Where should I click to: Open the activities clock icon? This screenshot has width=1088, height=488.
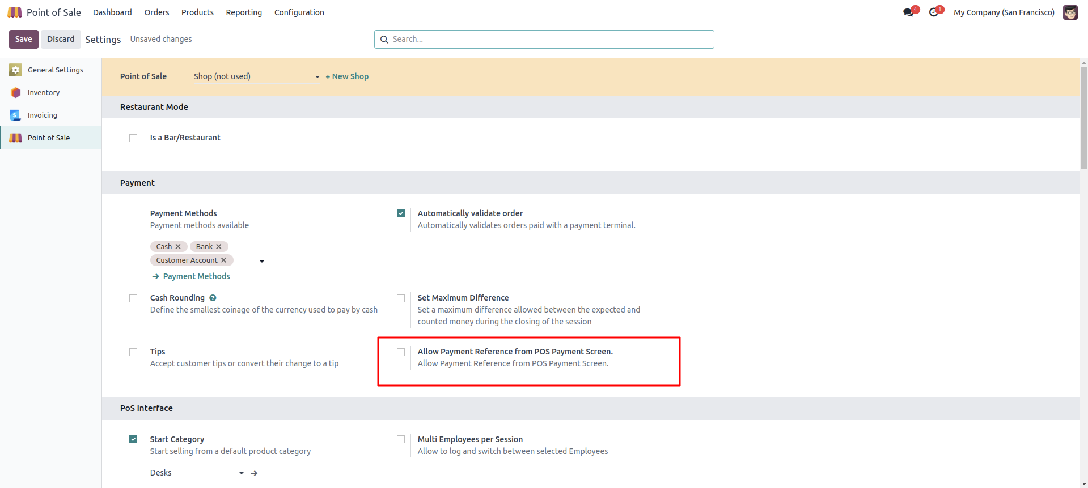[933, 12]
